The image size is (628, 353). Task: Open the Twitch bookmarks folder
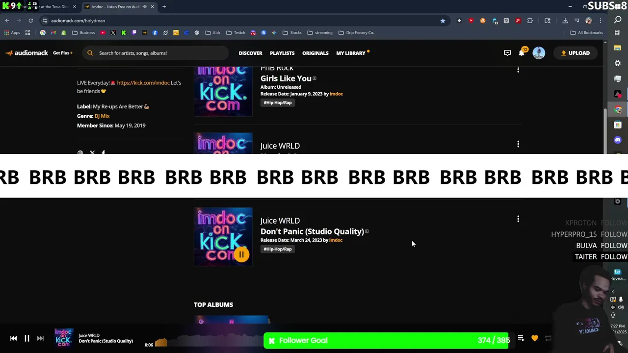pyautogui.click(x=235, y=33)
